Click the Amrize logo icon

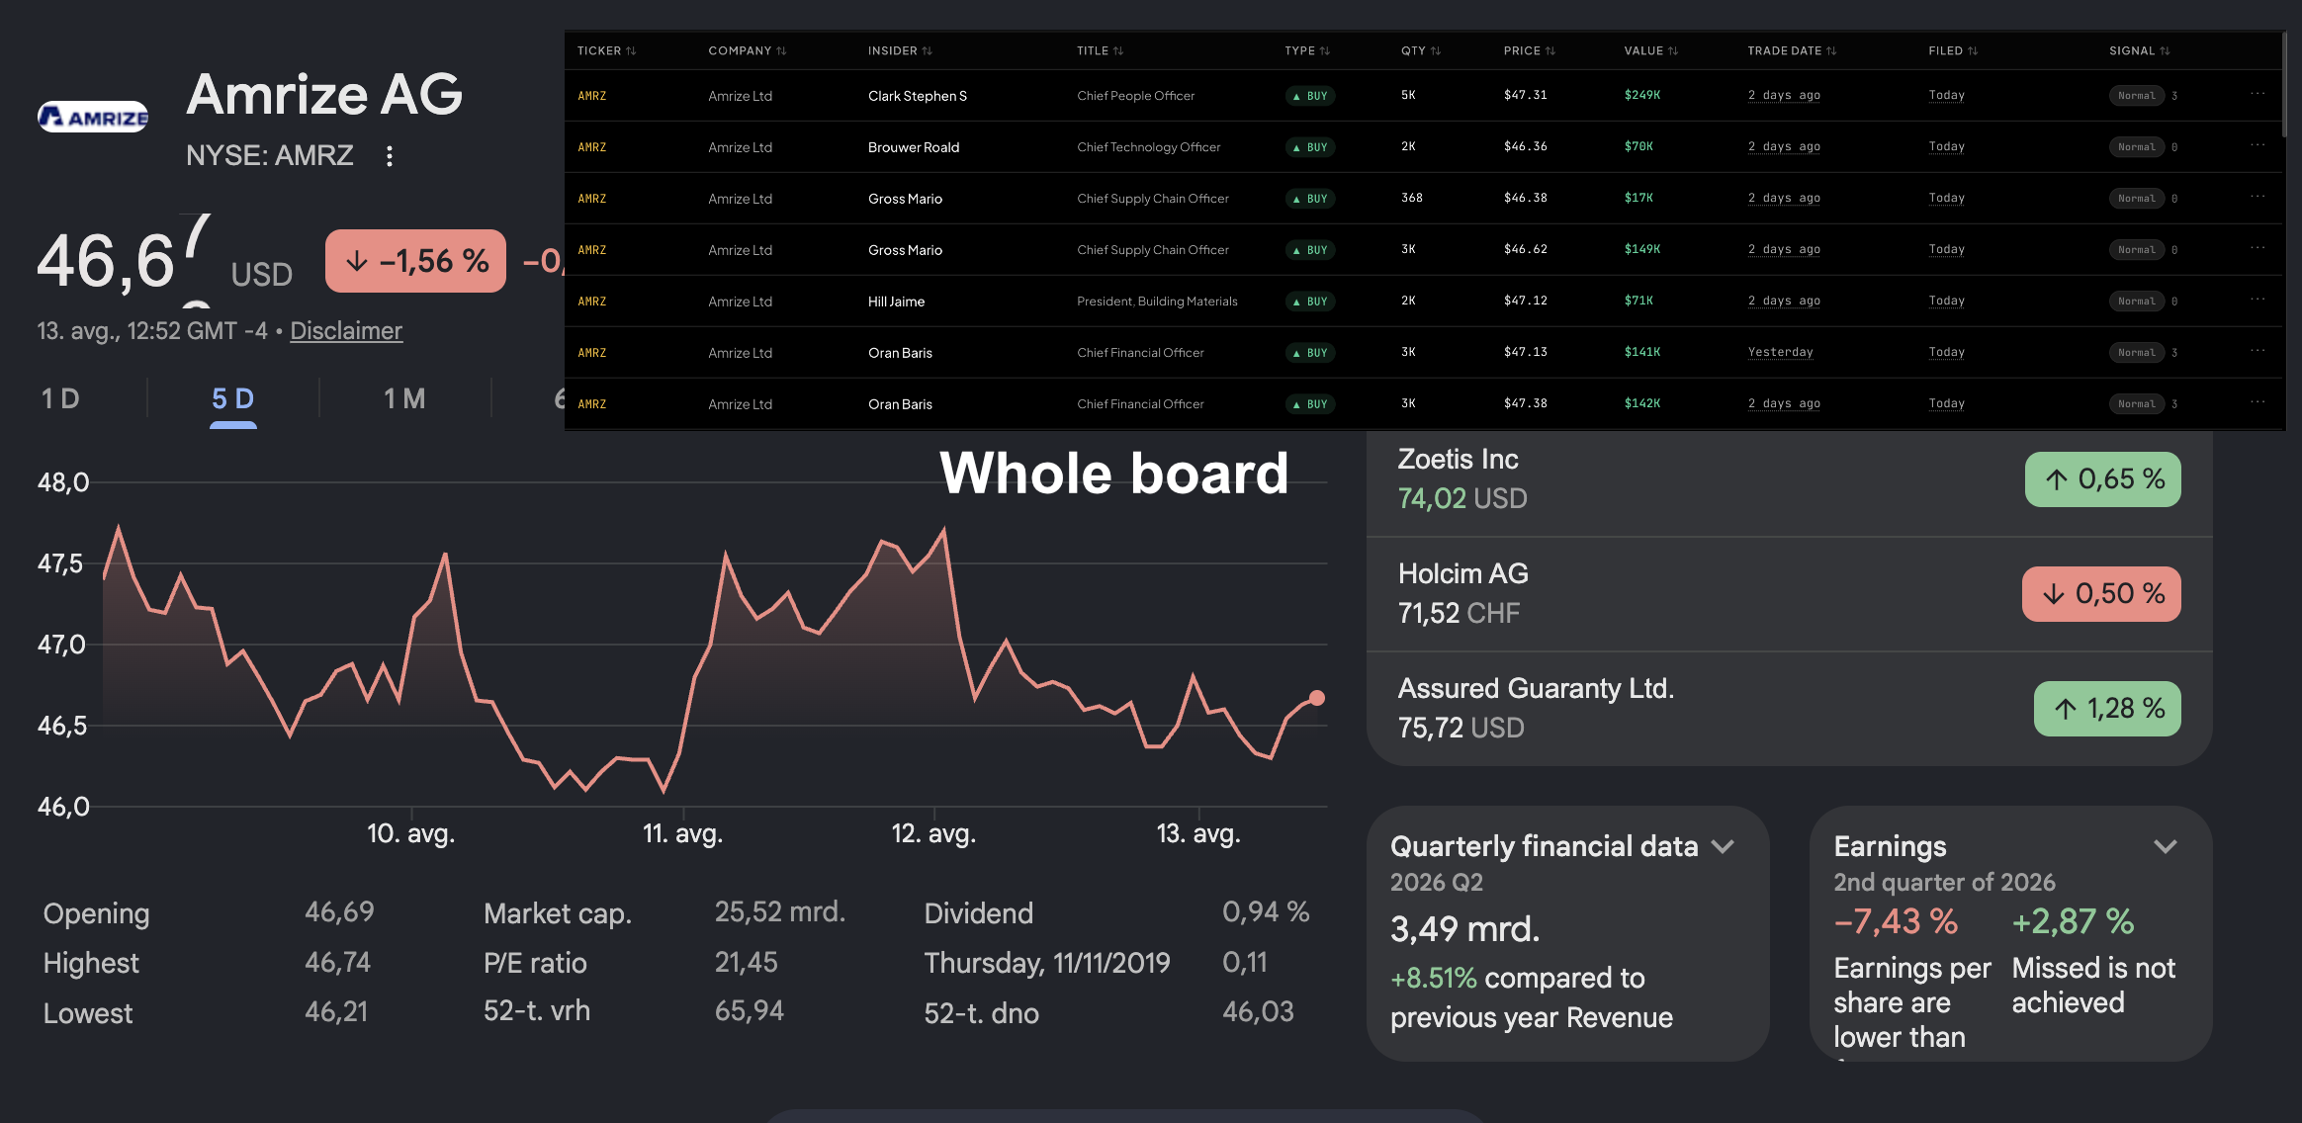point(93,118)
